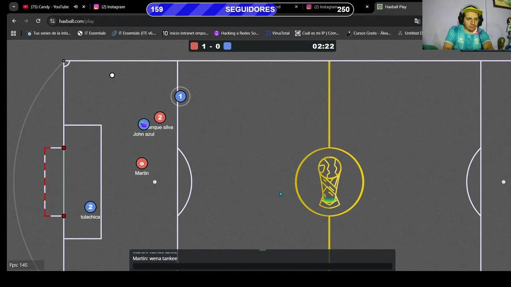The height and width of the screenshot is (287, 511).
Task: Open the apps grid in bookmarks bar
Action: [x=14, y=33]
